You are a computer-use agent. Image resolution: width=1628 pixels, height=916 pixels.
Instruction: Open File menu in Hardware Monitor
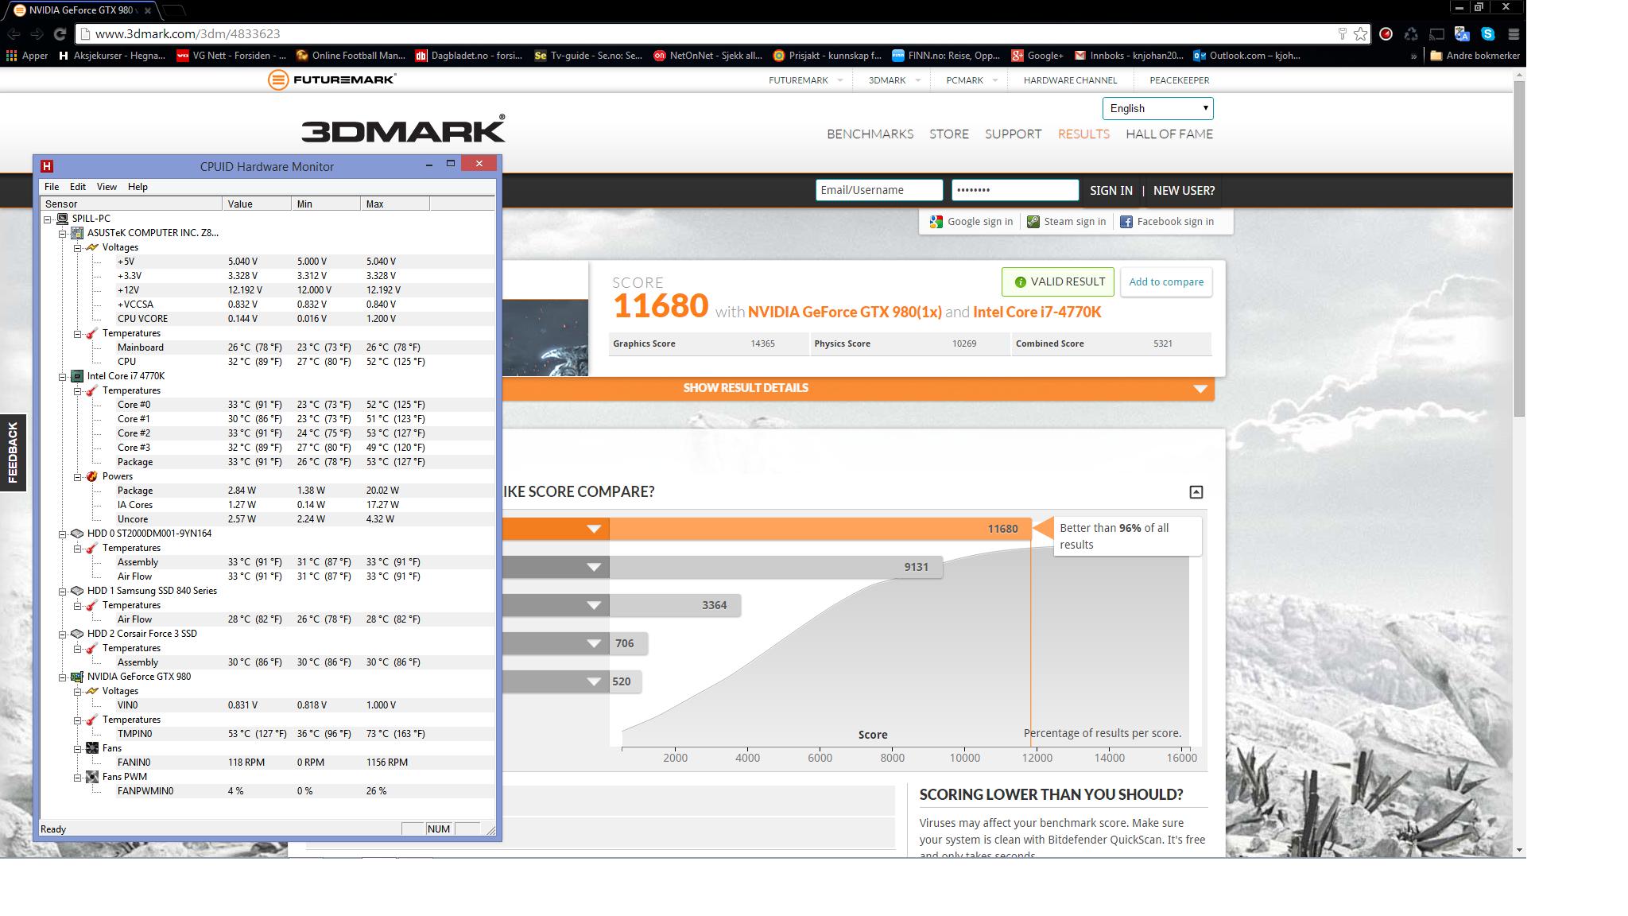coord(52,187)
